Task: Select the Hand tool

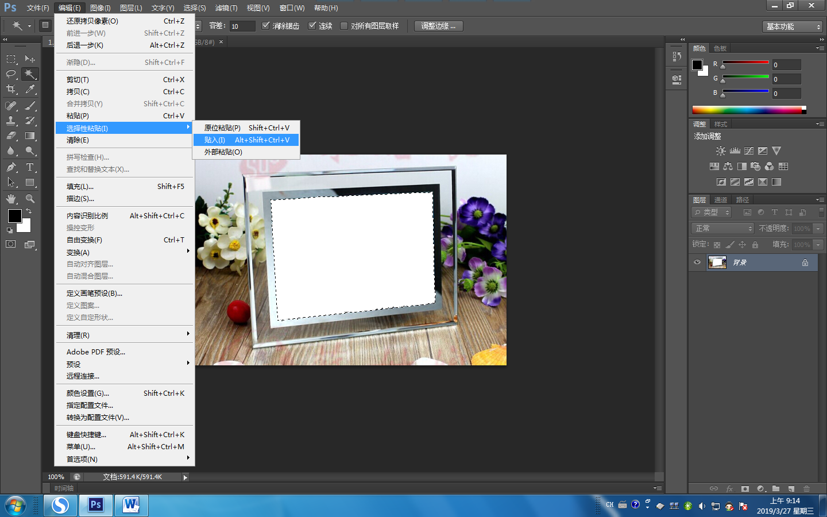Action: [x=11, y=199]
